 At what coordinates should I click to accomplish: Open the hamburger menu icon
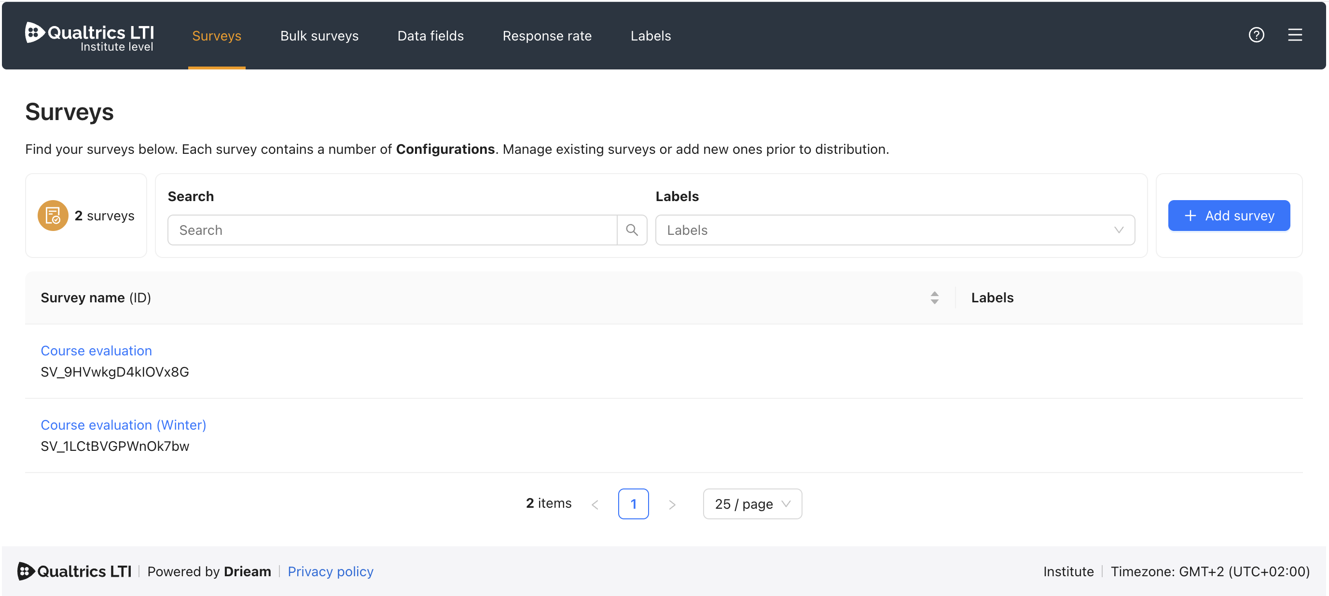tap(1294, 35)
